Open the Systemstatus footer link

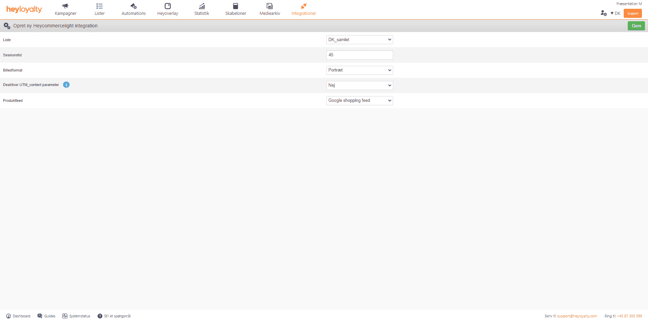(76, 316)
